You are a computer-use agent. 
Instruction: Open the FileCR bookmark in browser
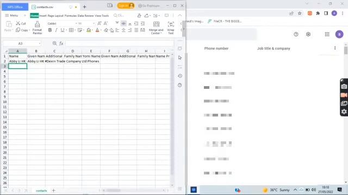pyautogui.click(x=225, y=21)
